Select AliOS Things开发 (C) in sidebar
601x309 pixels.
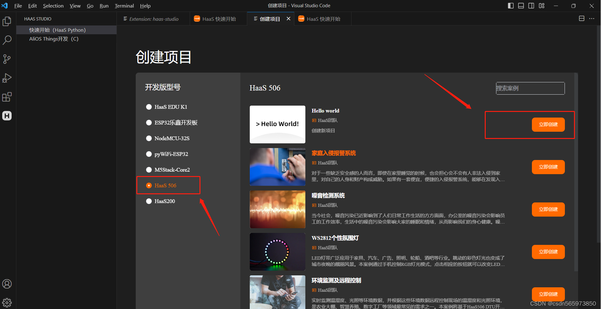(x=66, y=39)
